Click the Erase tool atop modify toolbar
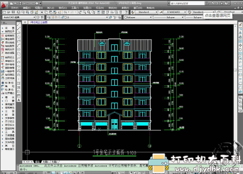 point(240,24)
